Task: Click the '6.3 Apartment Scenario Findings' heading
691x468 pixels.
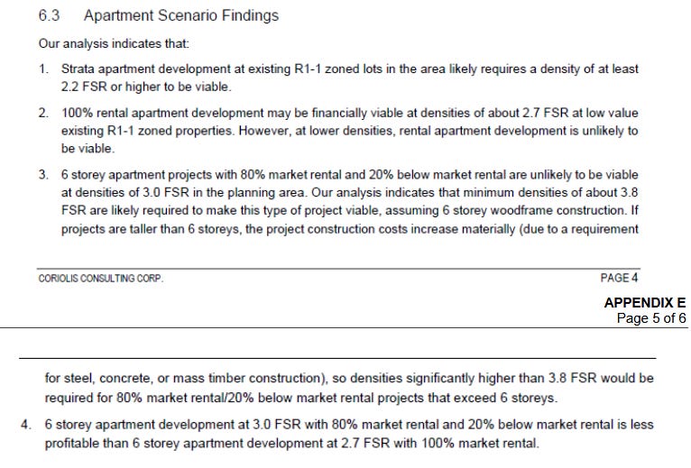Action: coord(158,15)
